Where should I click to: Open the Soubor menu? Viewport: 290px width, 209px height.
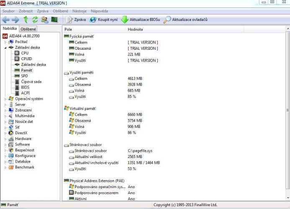coord(8,11)
